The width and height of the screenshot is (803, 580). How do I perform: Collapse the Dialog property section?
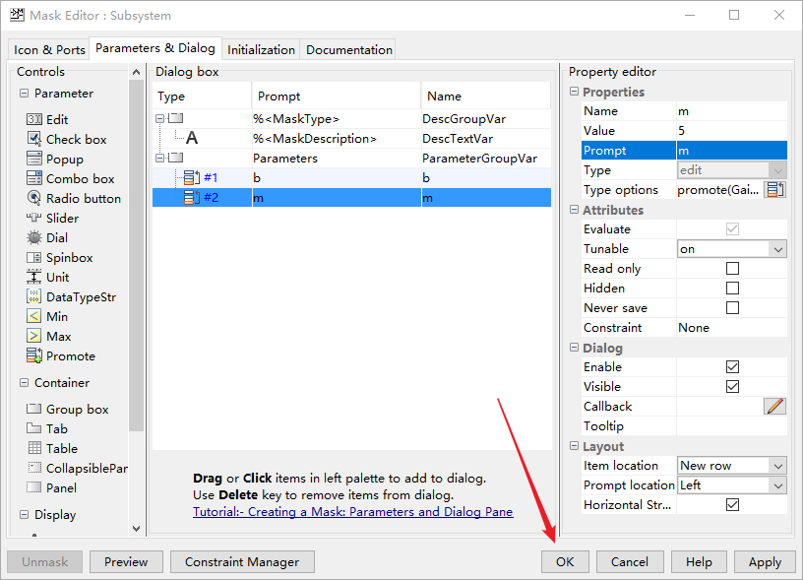[574, 348]
